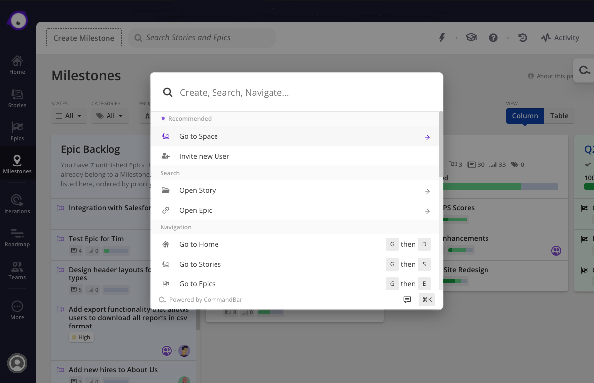Expand the Open Story submenu arrow
This screenshot has width=594, height=383.
[427, 191]
